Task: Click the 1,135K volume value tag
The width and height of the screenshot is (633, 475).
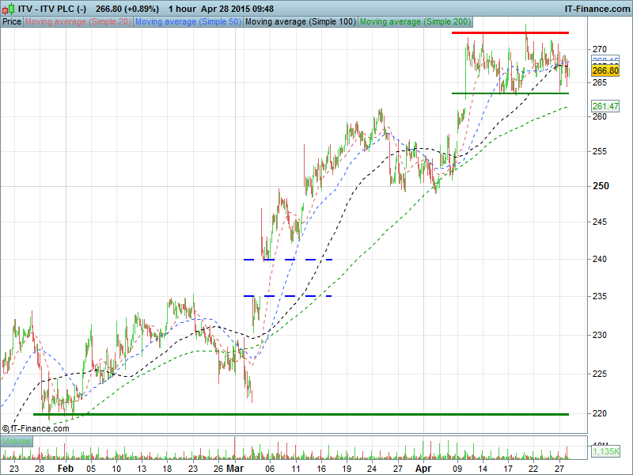Action: pos(605,451)
